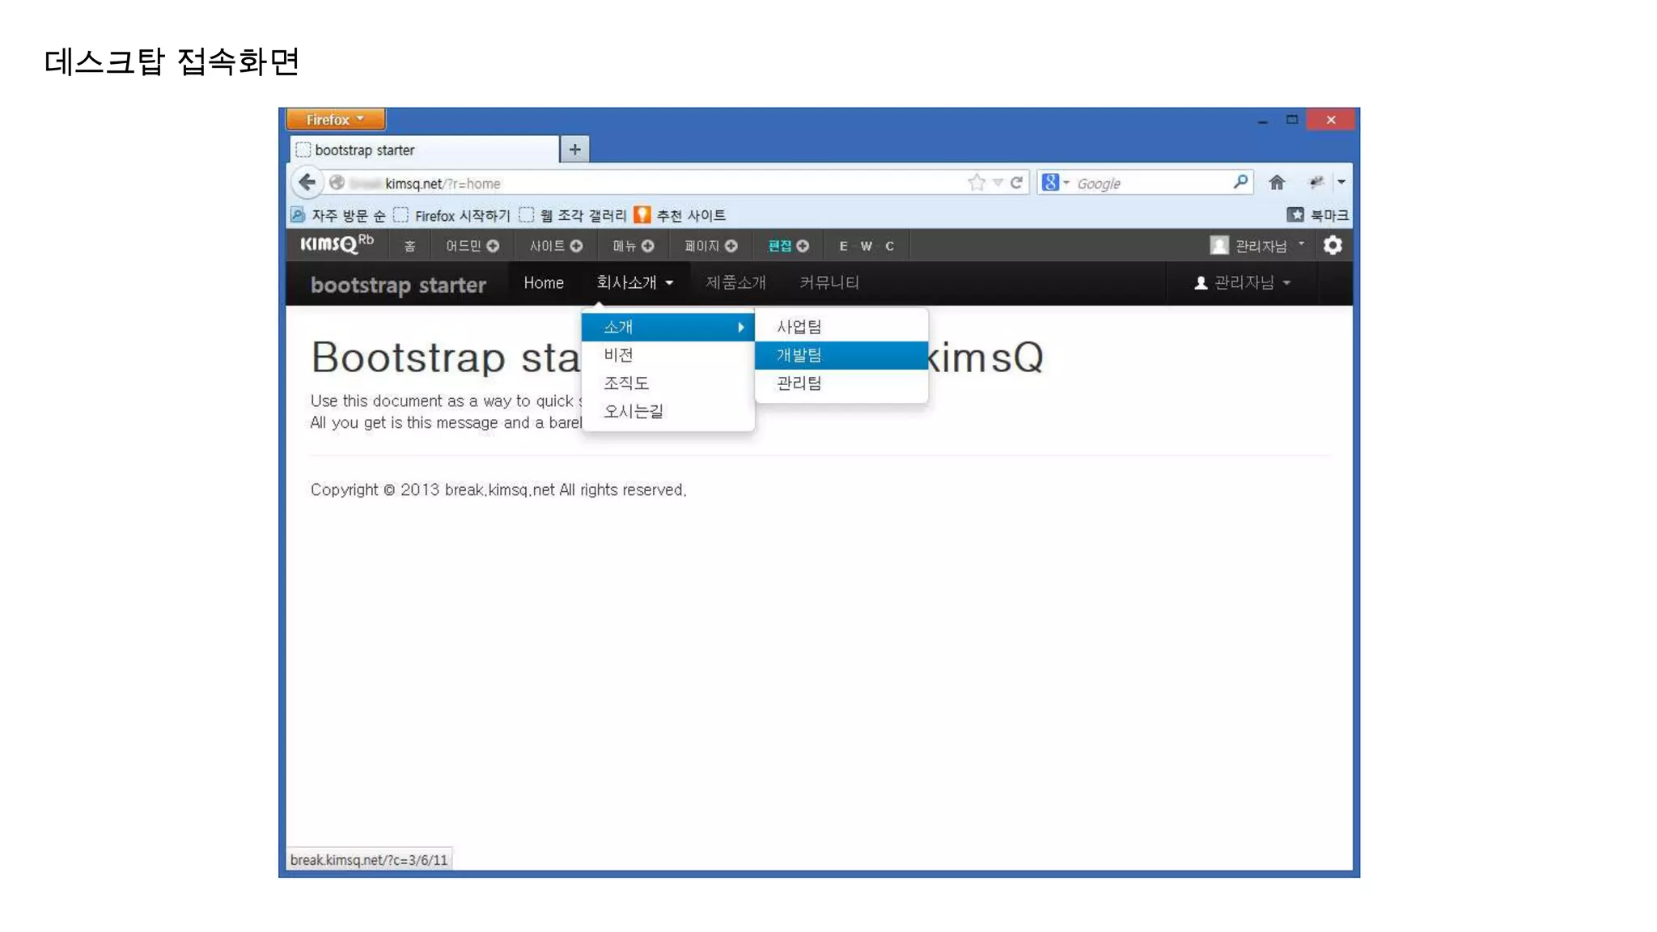Image resolution: width=1657 pixels, height=932 pixels.
Task: Open a new tab with plus button
Action: [574, 149]
